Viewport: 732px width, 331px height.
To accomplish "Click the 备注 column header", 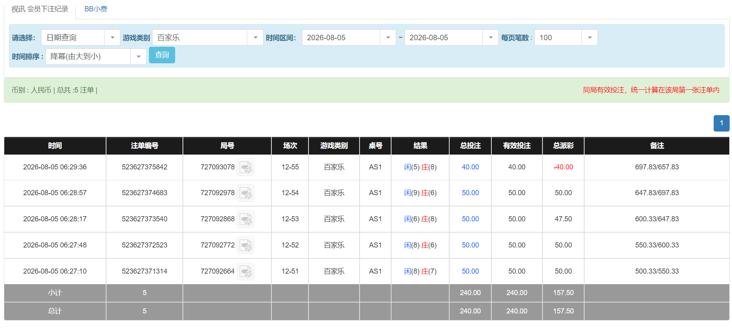I will click(x=657, y=146).
